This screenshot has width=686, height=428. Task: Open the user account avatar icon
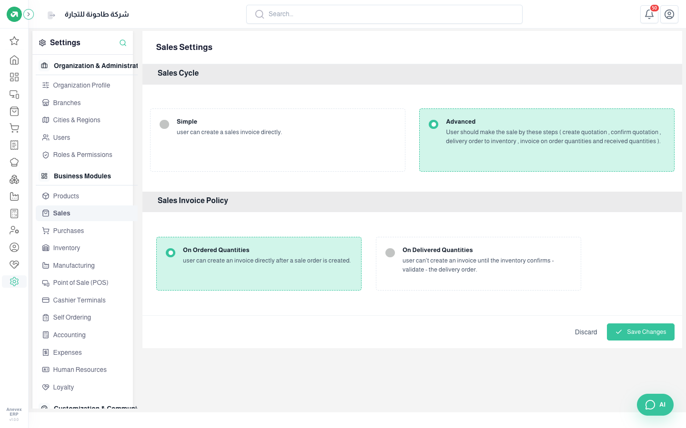pyautogui.click(x=669, y=14)
